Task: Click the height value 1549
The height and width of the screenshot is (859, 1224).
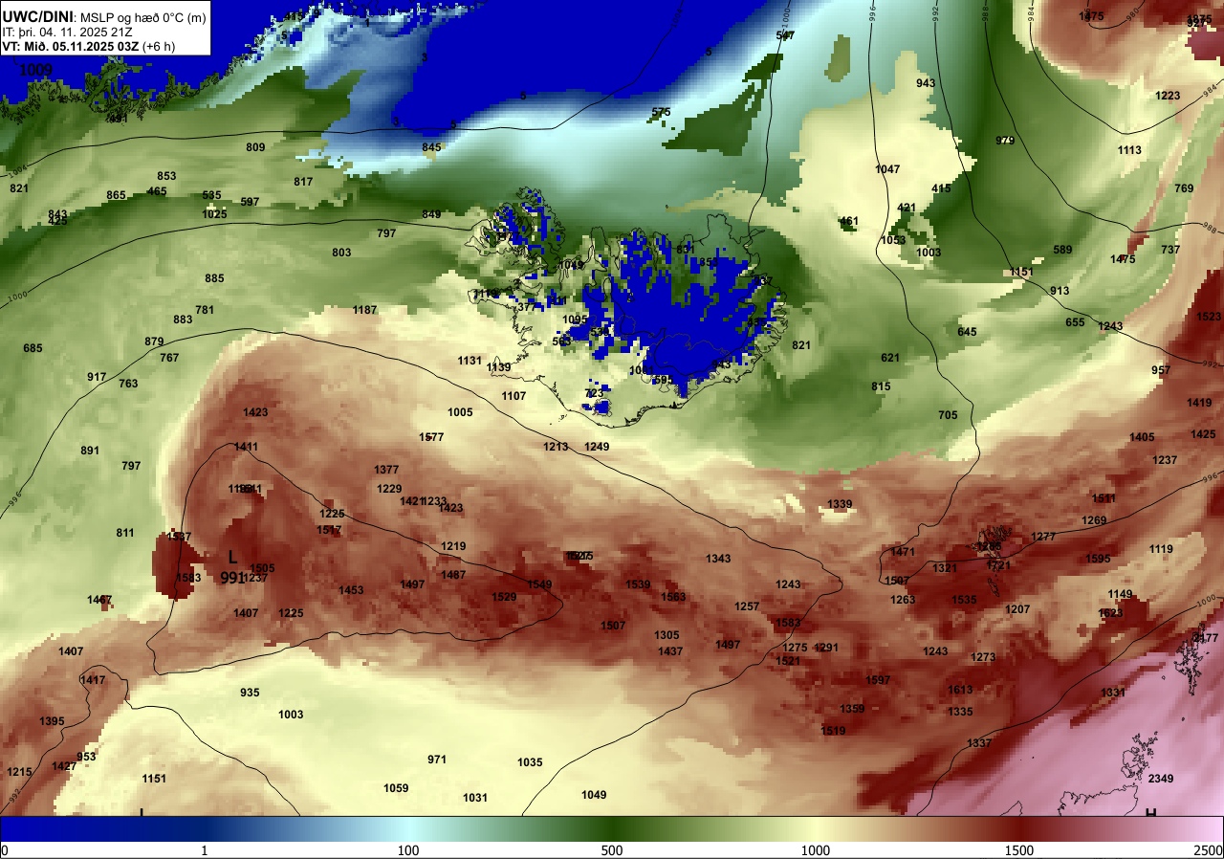Action: [x=539, y=584]
